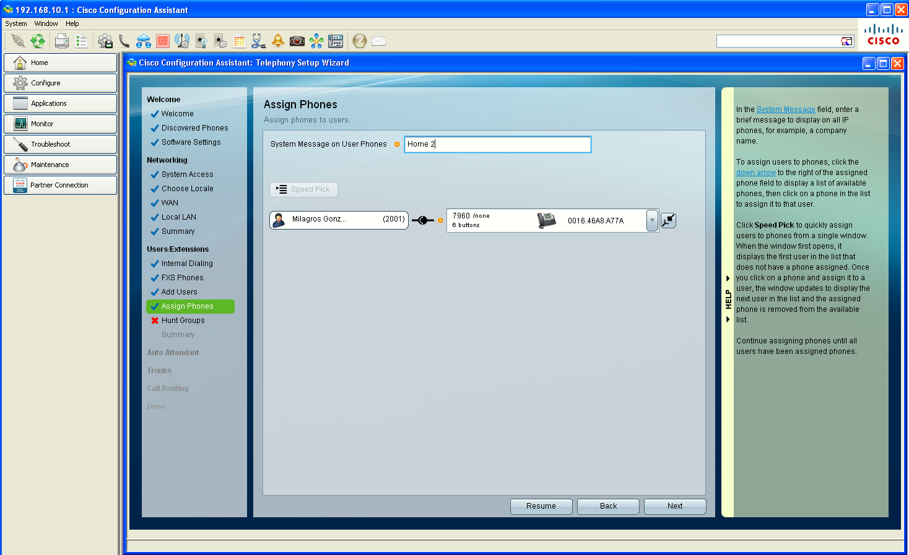This screenshot has height=555, width=909.
Task: Click the device front panel icon
Action: click(336, 41)
